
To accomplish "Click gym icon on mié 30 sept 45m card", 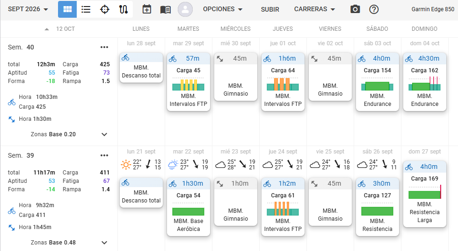I will tap(220, 59).
